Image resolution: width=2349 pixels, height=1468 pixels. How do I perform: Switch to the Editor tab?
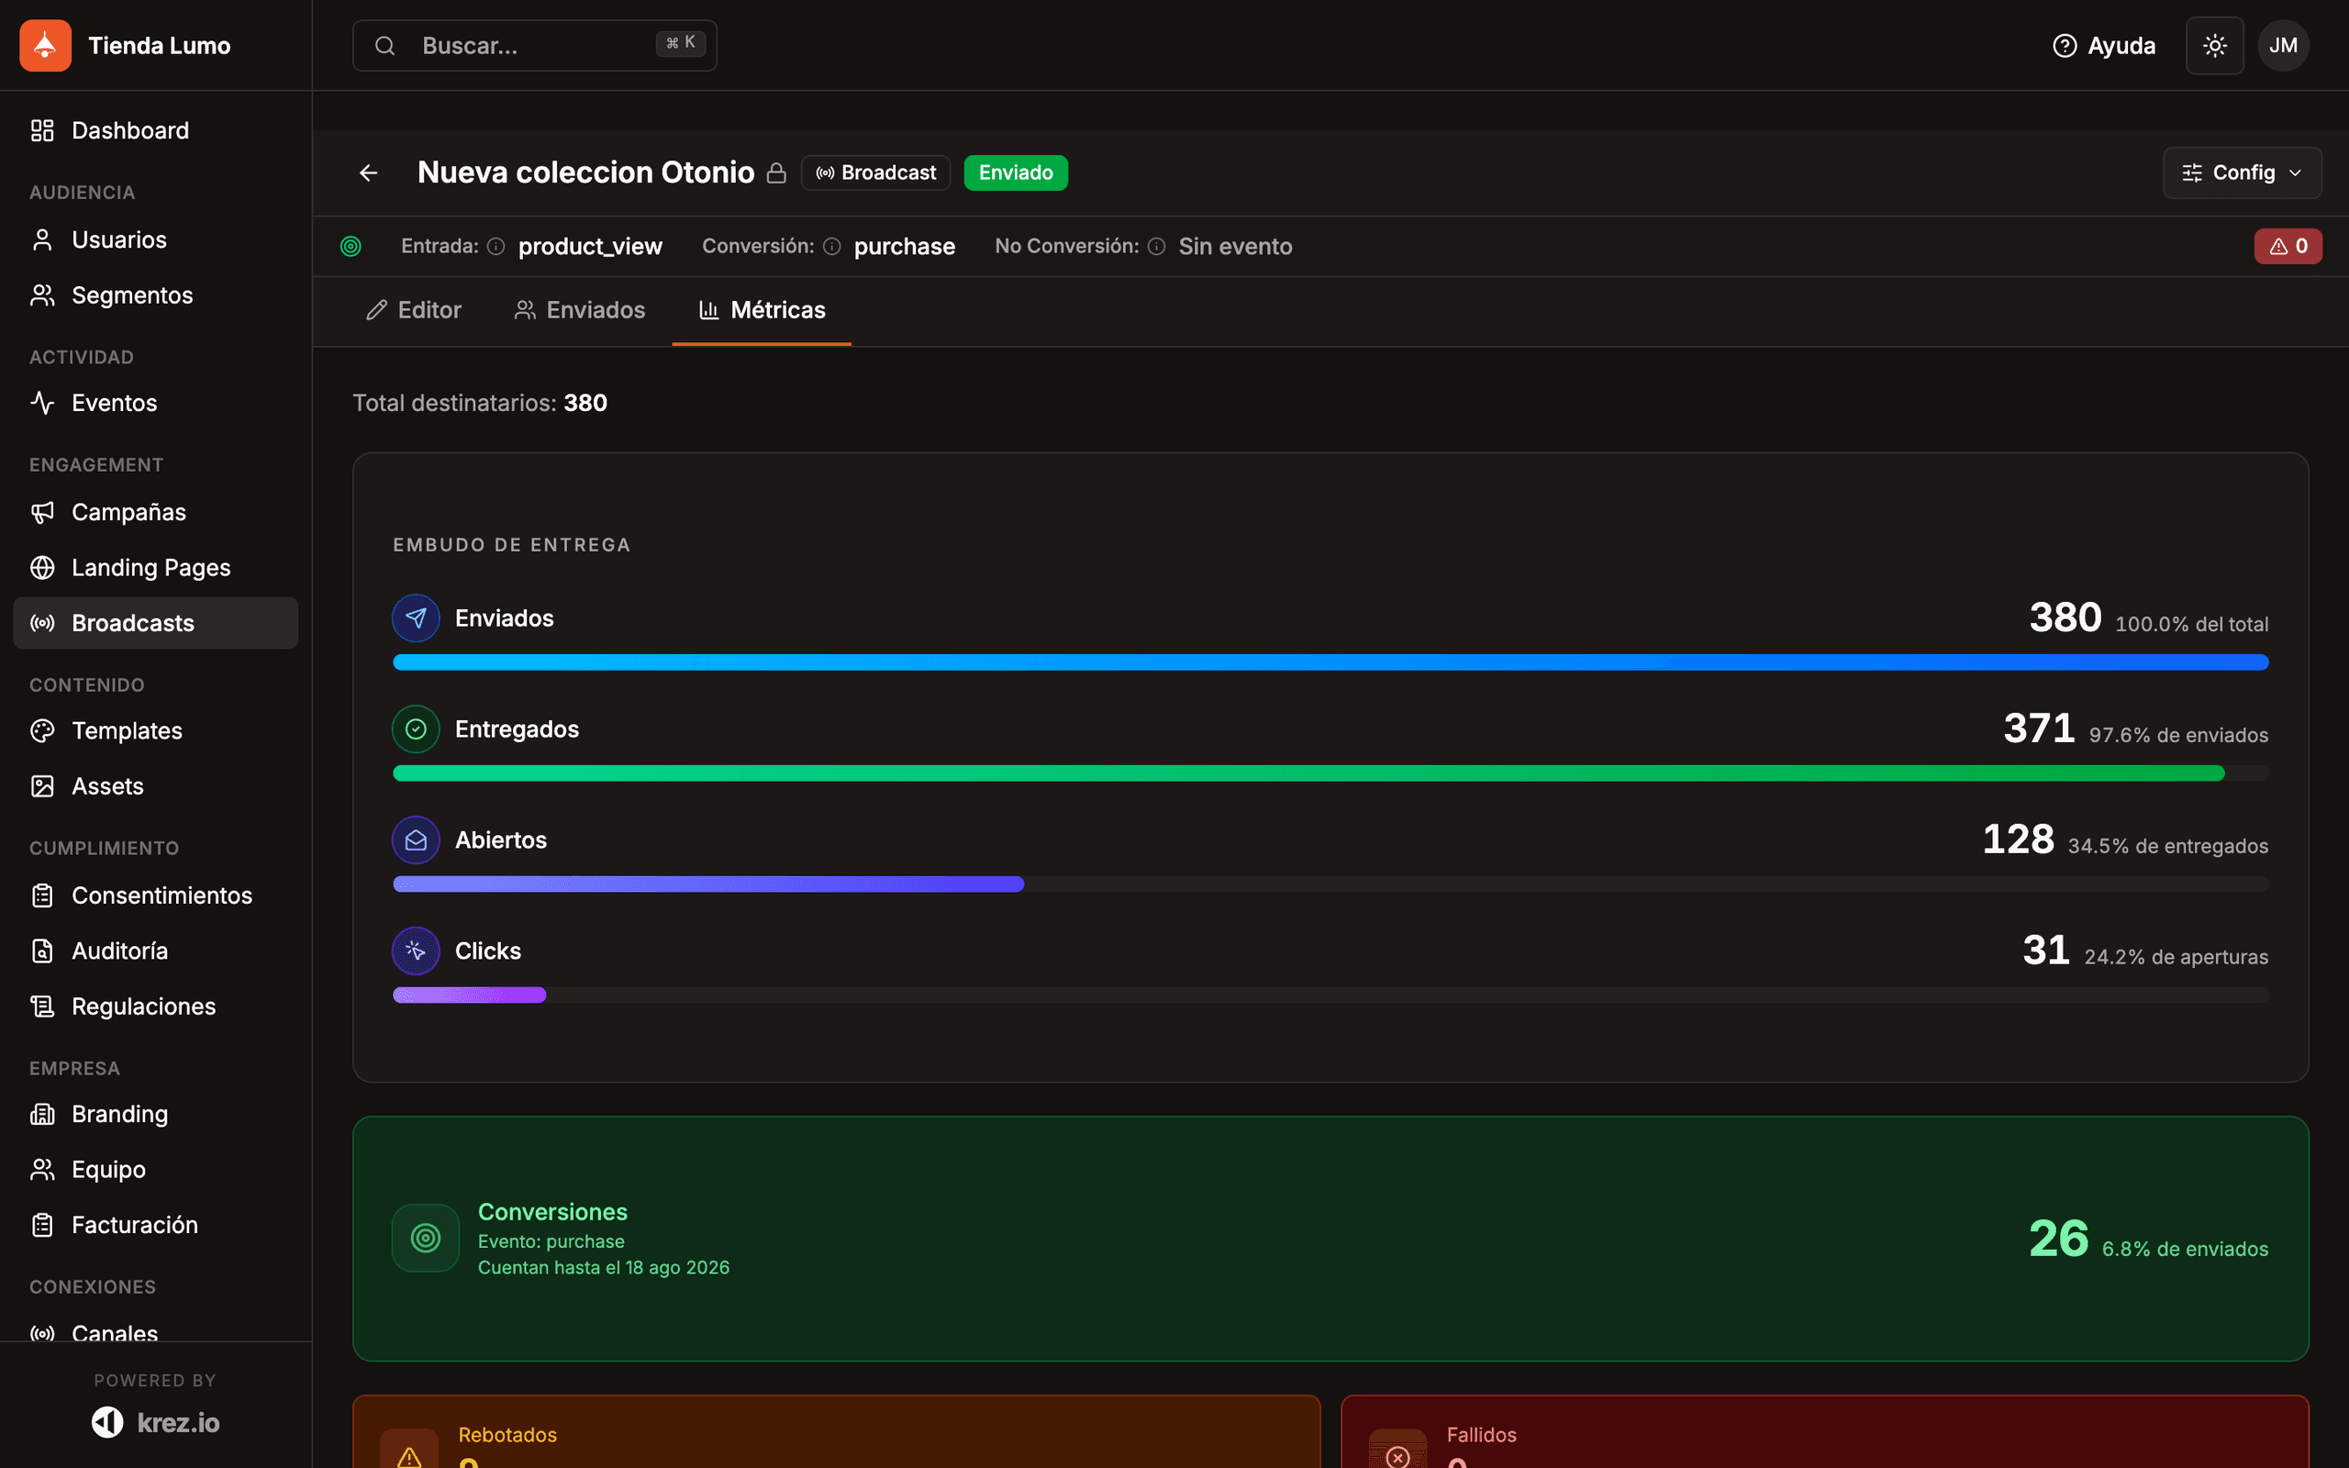coord(414,310)
